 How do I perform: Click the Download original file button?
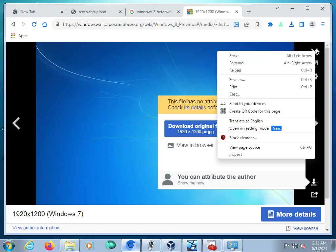click(191, 129)
